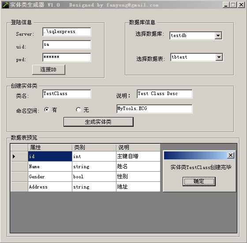Click the string type cell in Name row
The width and height of the screenshot is (247, 243).
pos(94,166)
